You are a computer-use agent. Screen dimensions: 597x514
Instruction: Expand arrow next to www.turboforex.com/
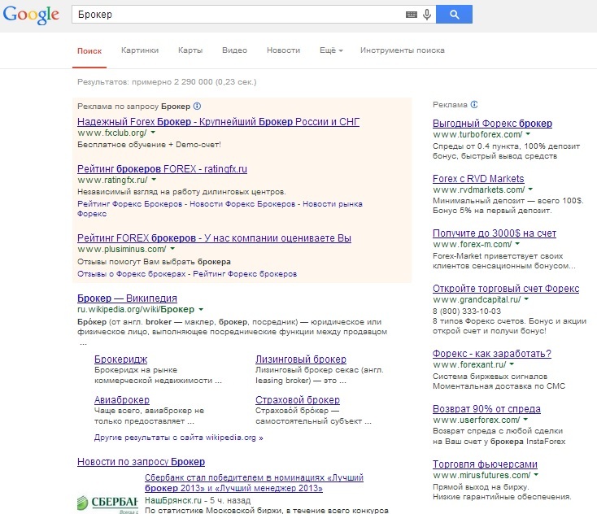coord(528,134)
